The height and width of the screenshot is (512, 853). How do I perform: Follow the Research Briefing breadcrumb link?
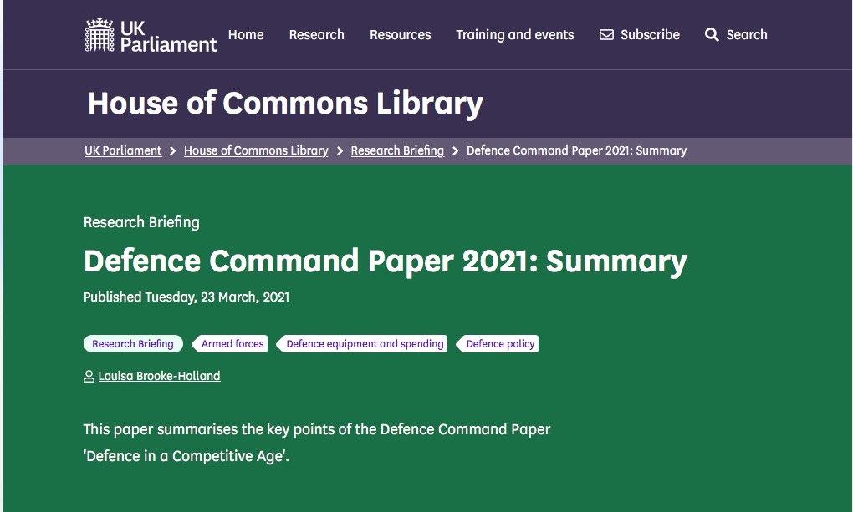click(397, 150)
